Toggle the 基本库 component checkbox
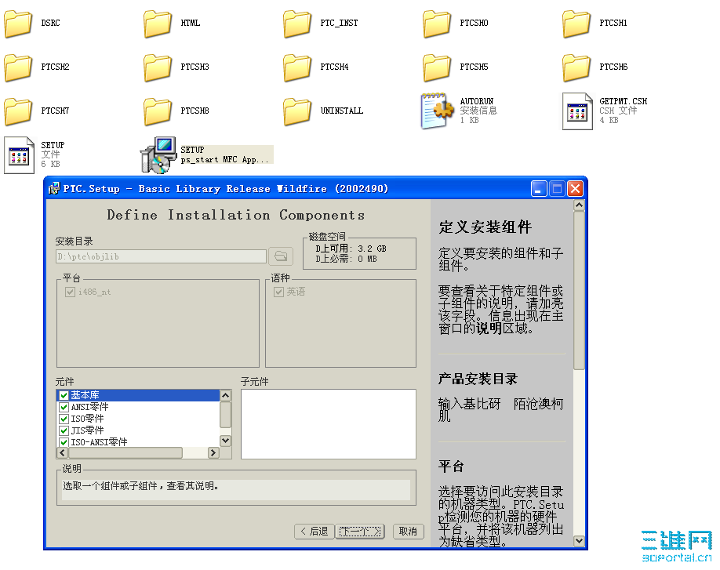 point(64,395)
